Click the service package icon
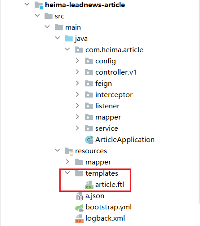 pos(89,129)
